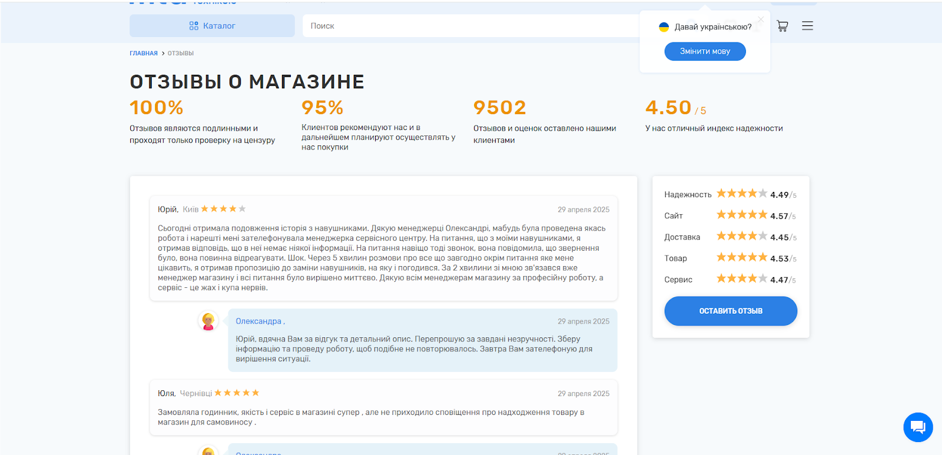Image resolution: width=942 pixels, height=455 pixels.
Task: Open the shopping cart icon
Action: click(x=782, y=26)
